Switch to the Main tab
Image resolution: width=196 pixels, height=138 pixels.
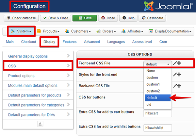click(x=10, y=42)
